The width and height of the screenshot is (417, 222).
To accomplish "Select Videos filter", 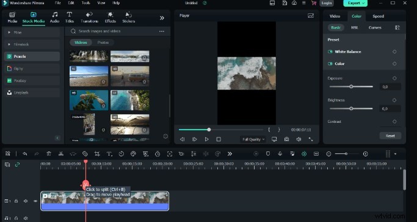I will coord(81,43).
